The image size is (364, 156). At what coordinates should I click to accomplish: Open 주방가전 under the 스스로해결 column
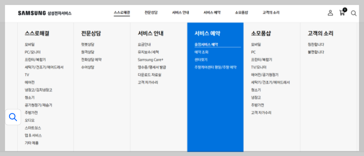point(31,113)
